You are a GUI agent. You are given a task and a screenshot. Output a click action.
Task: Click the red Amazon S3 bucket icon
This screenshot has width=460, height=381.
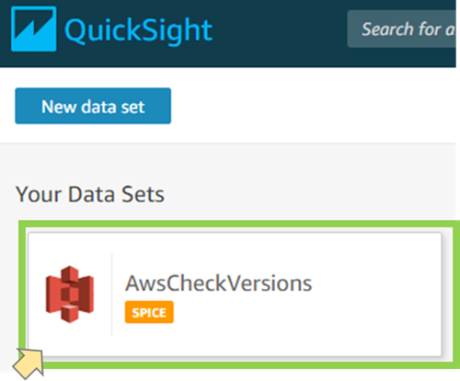[x=70, y=294]
